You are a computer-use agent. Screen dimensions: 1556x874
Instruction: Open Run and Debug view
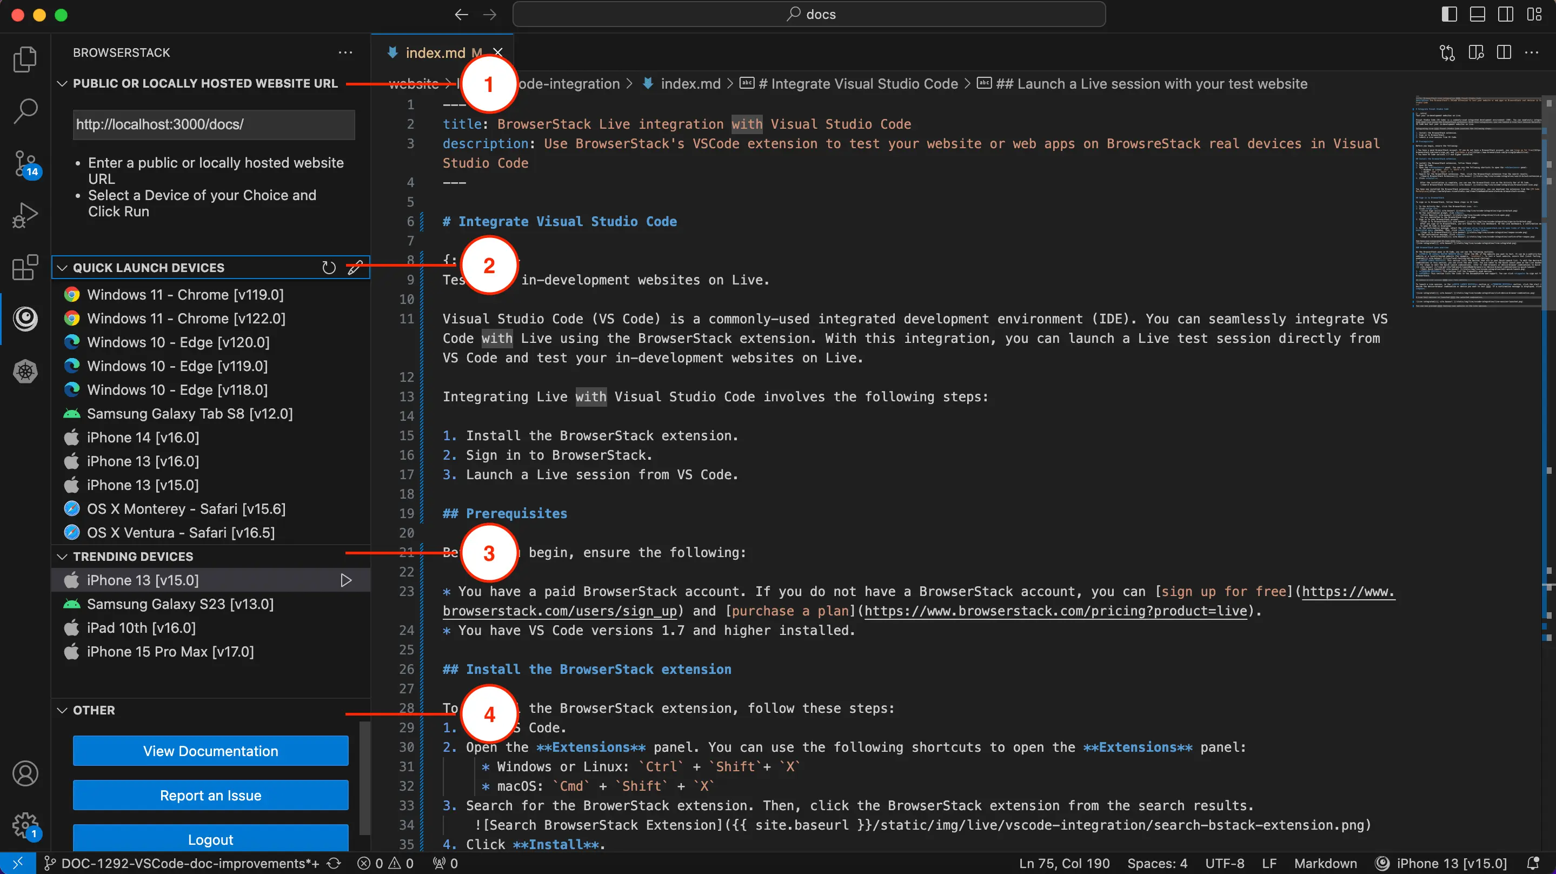coord(25,215)
